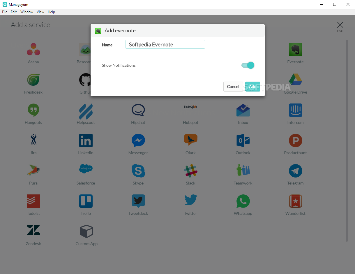Open the Hangouts service icon
The height and width of the screenshot is (274, 355).
pyautogui.click(x=33, y=110)
